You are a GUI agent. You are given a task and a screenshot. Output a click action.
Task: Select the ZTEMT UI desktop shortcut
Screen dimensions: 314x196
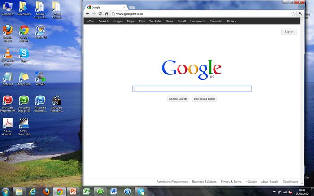click(x=40, y=32)
